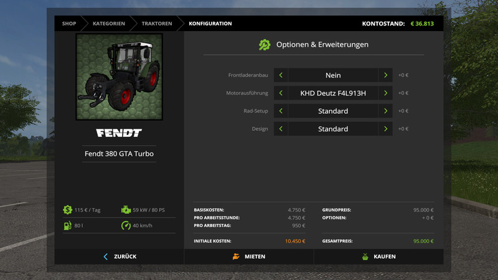Click the Frontladeranbau value Nein
The width and height of the screenshot is (498, 280).
tap(333, 75)
